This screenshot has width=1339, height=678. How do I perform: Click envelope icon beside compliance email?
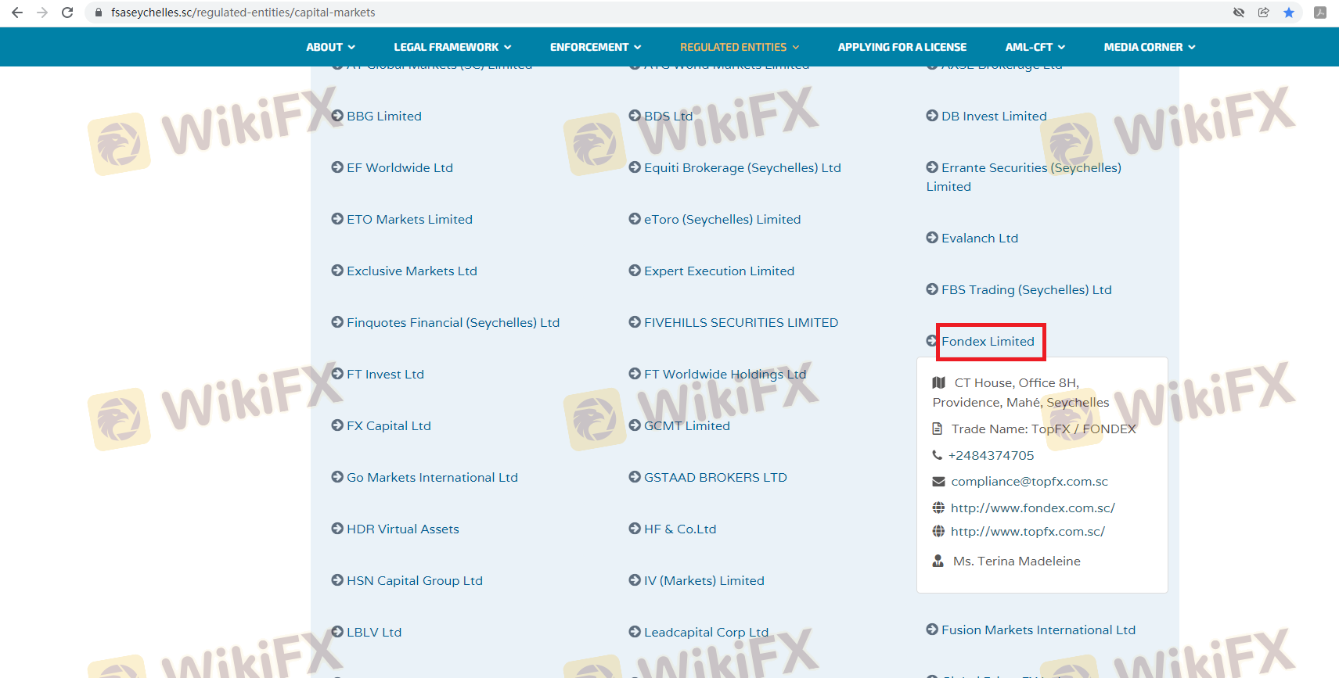coord(938,482)
